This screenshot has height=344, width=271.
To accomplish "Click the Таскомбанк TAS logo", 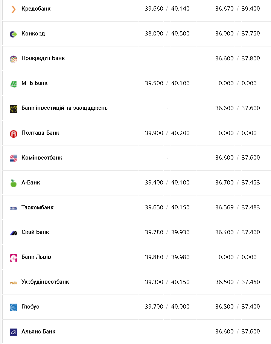I will [x=14, y=208].
